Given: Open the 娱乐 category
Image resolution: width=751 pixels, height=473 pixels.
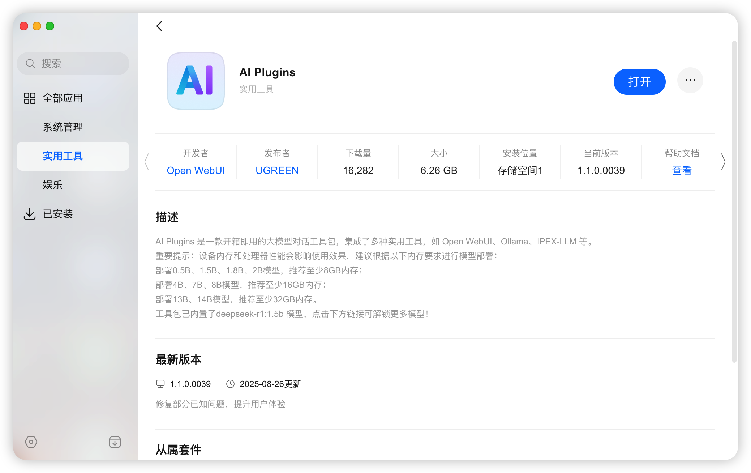Looking at the screenshot, I should tap(53, 185).
